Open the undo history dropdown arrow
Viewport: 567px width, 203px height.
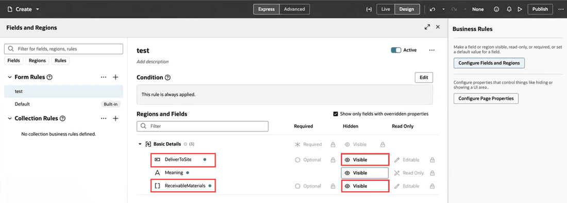[x=443, y=9]
